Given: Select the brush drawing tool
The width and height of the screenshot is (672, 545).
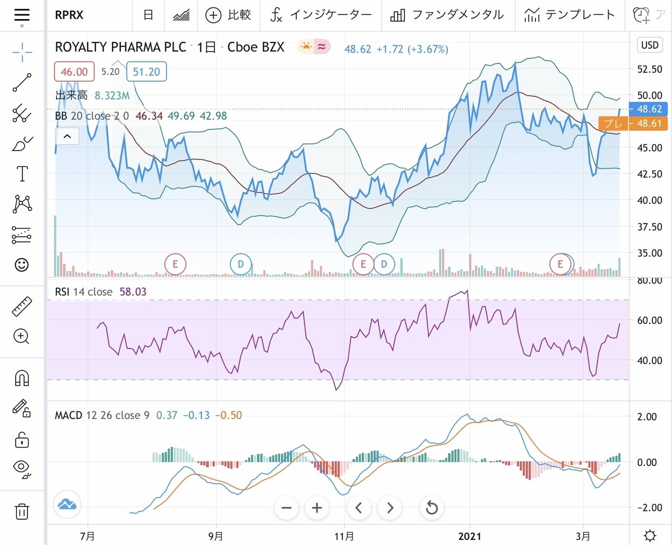Looking at the screenshot, I should coord(22,144).
